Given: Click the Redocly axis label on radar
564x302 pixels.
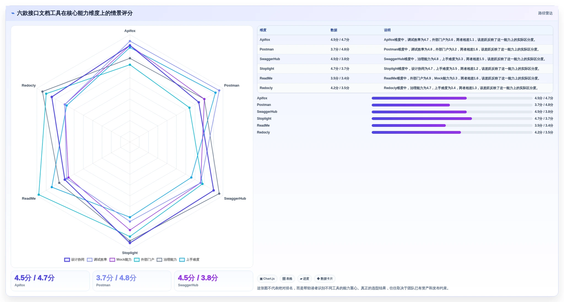Looking at the screenshot, I should click(x=29, y=85).
